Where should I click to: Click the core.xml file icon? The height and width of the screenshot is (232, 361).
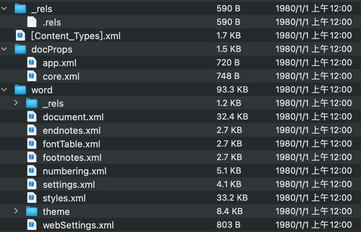[32, 76]
